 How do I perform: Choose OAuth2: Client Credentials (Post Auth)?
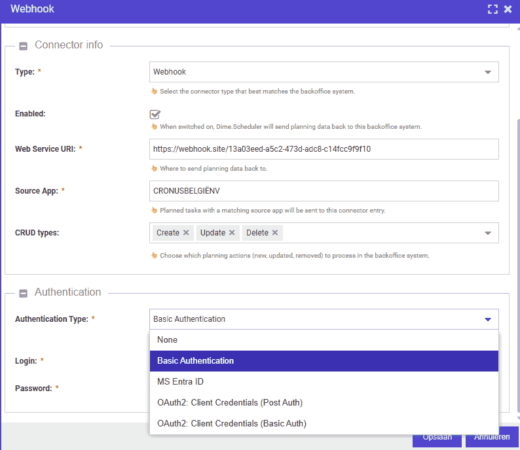click(x=324, y=403)
